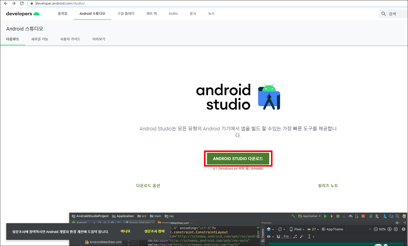
Task: Open the API 27 version dropdown
Action: (313, 229)
